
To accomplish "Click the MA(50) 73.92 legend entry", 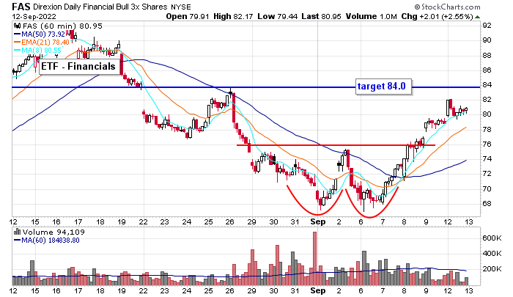I will click(x=43, y=34).
